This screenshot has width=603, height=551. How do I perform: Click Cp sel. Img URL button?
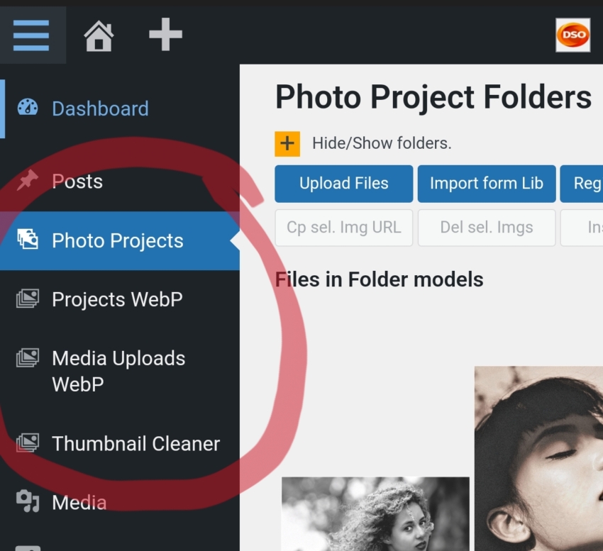point(343,228)
